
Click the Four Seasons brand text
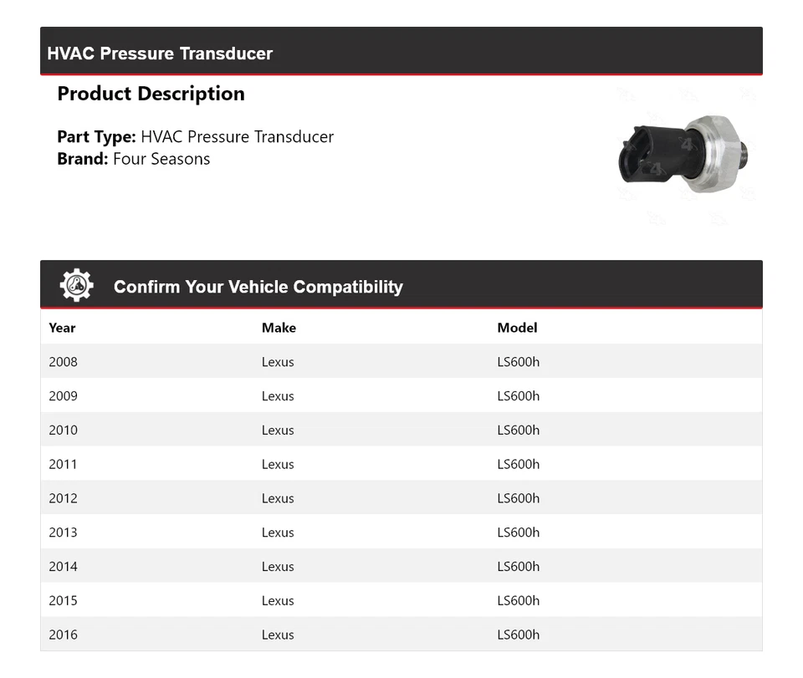click(x=161, y=159)
